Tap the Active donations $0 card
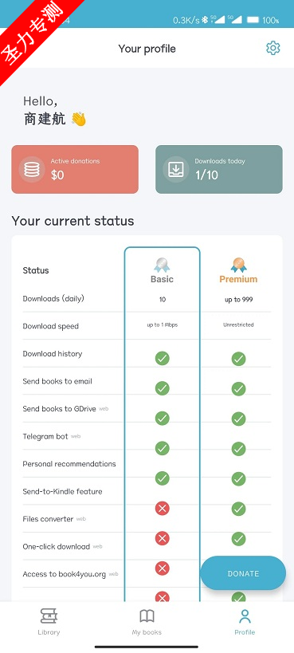This screenshot has height=653, width=294. (75, 170)
